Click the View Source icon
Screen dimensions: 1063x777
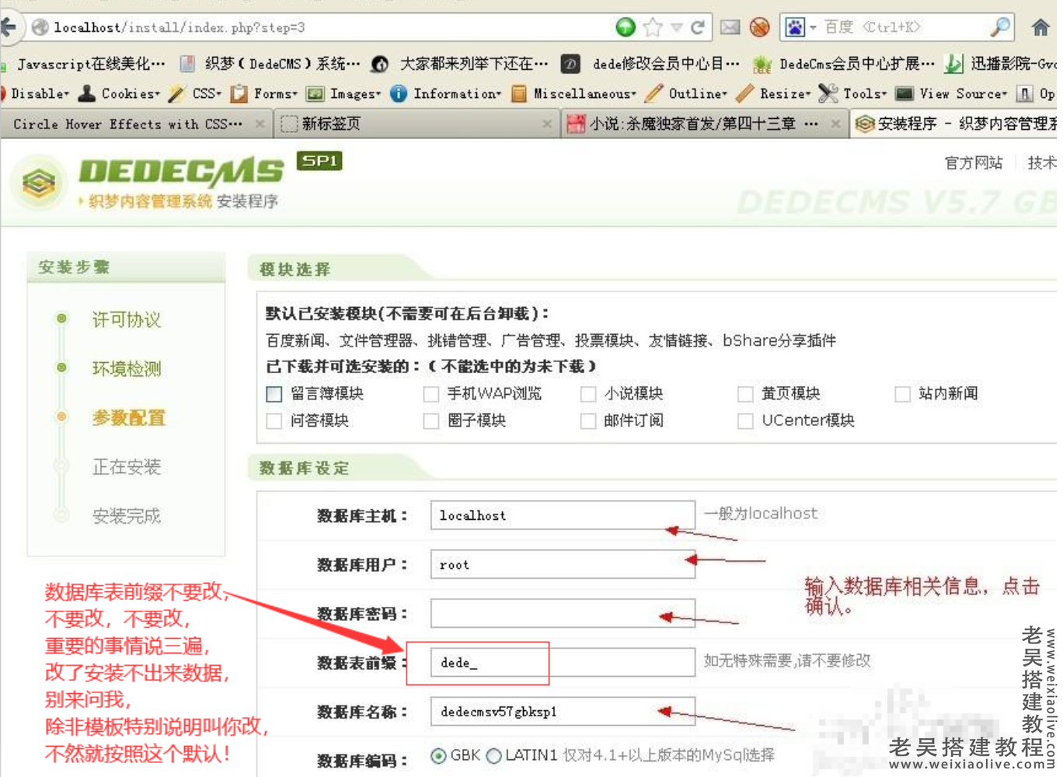coord(904,93)
